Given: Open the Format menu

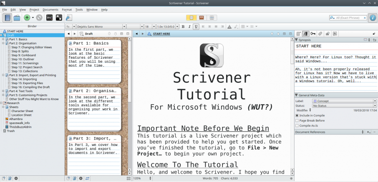Looking at the screenshot, I should [x=67, y=10].
